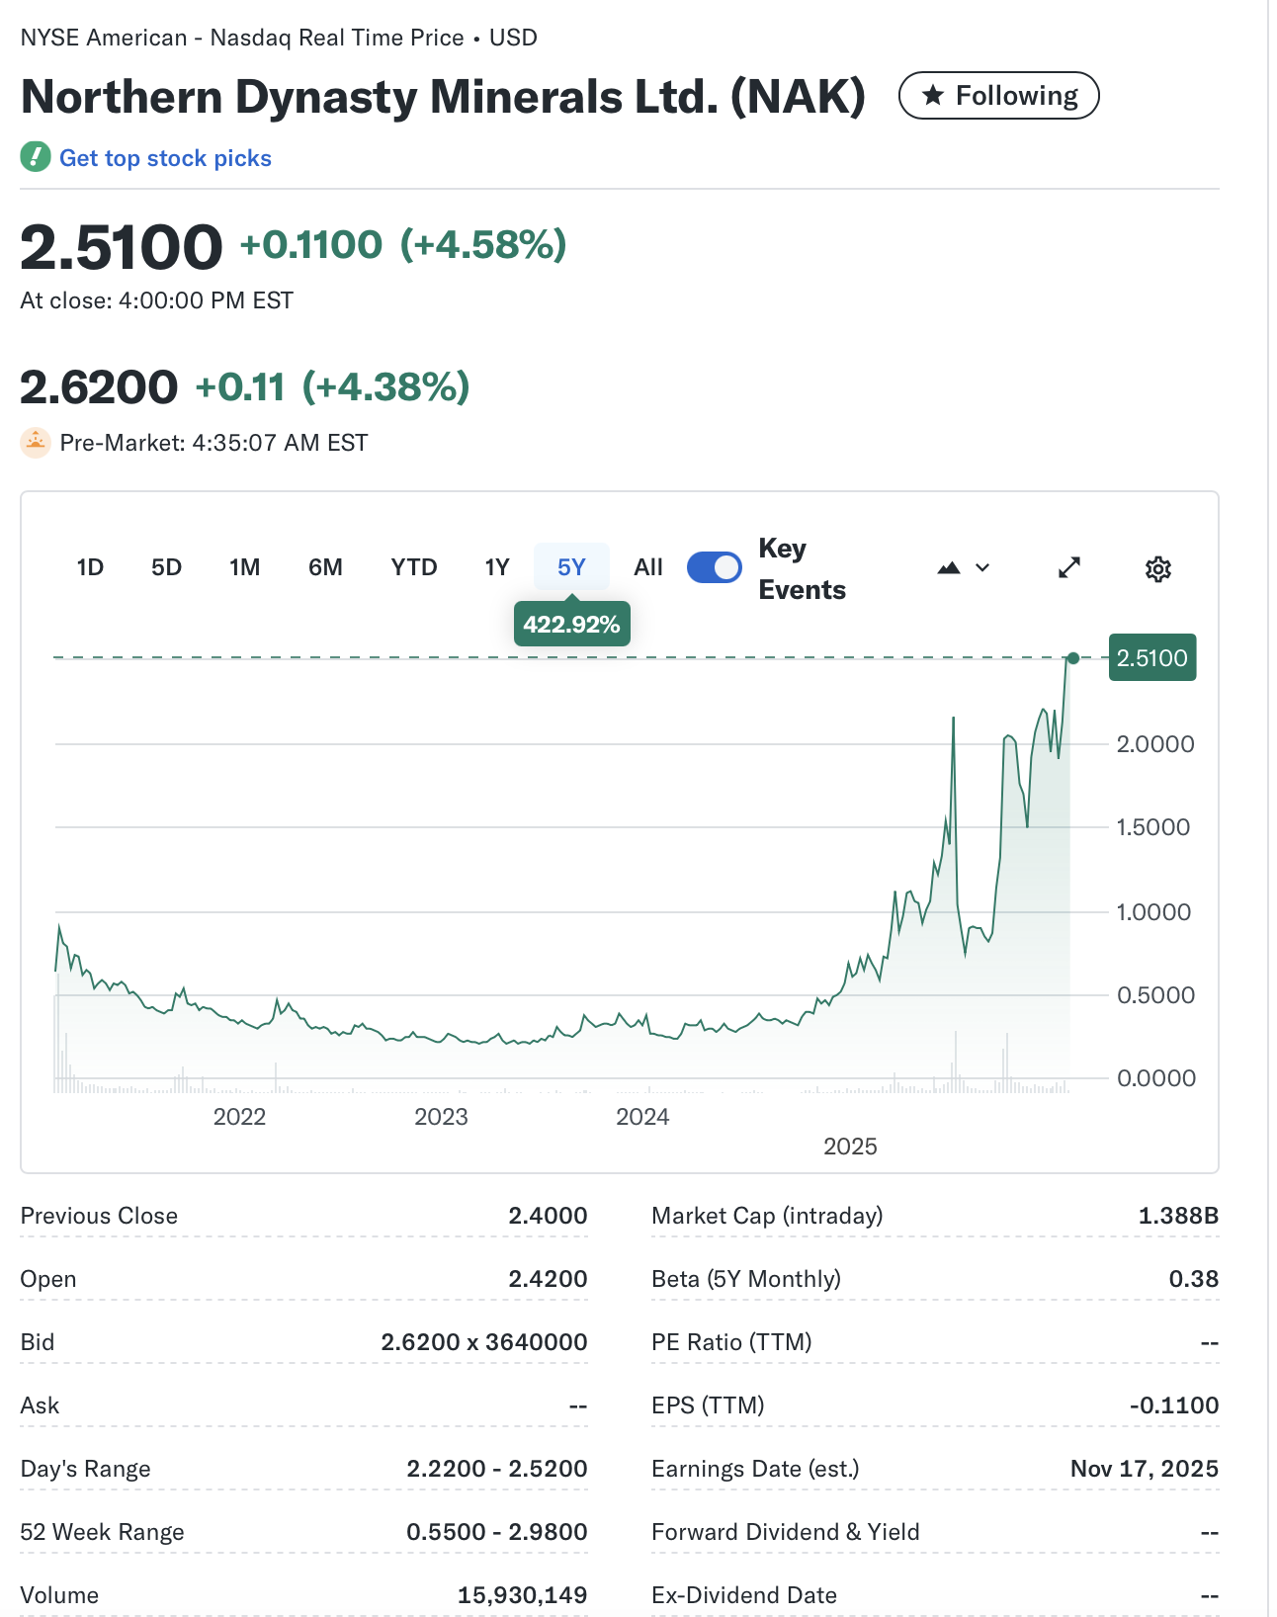Click the mountain chart type icon
This screenshot has width=1277, height=1617.
[949, 568]
